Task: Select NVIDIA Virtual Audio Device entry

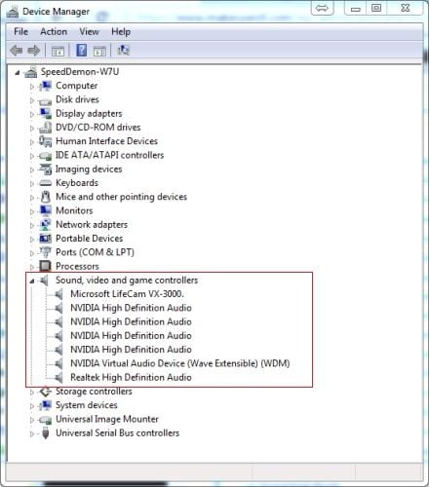Action: pos(180,363)
